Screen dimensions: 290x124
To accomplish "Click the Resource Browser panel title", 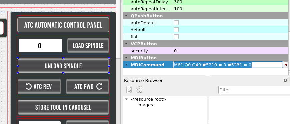I will point(143,81).
